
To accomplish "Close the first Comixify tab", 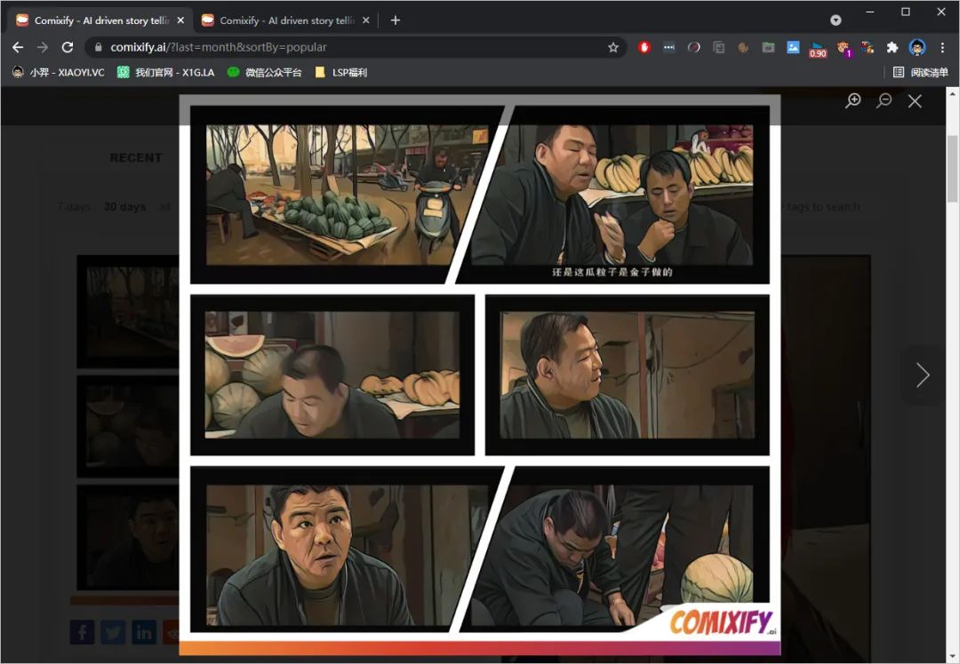I will click(x=180, y=20).
